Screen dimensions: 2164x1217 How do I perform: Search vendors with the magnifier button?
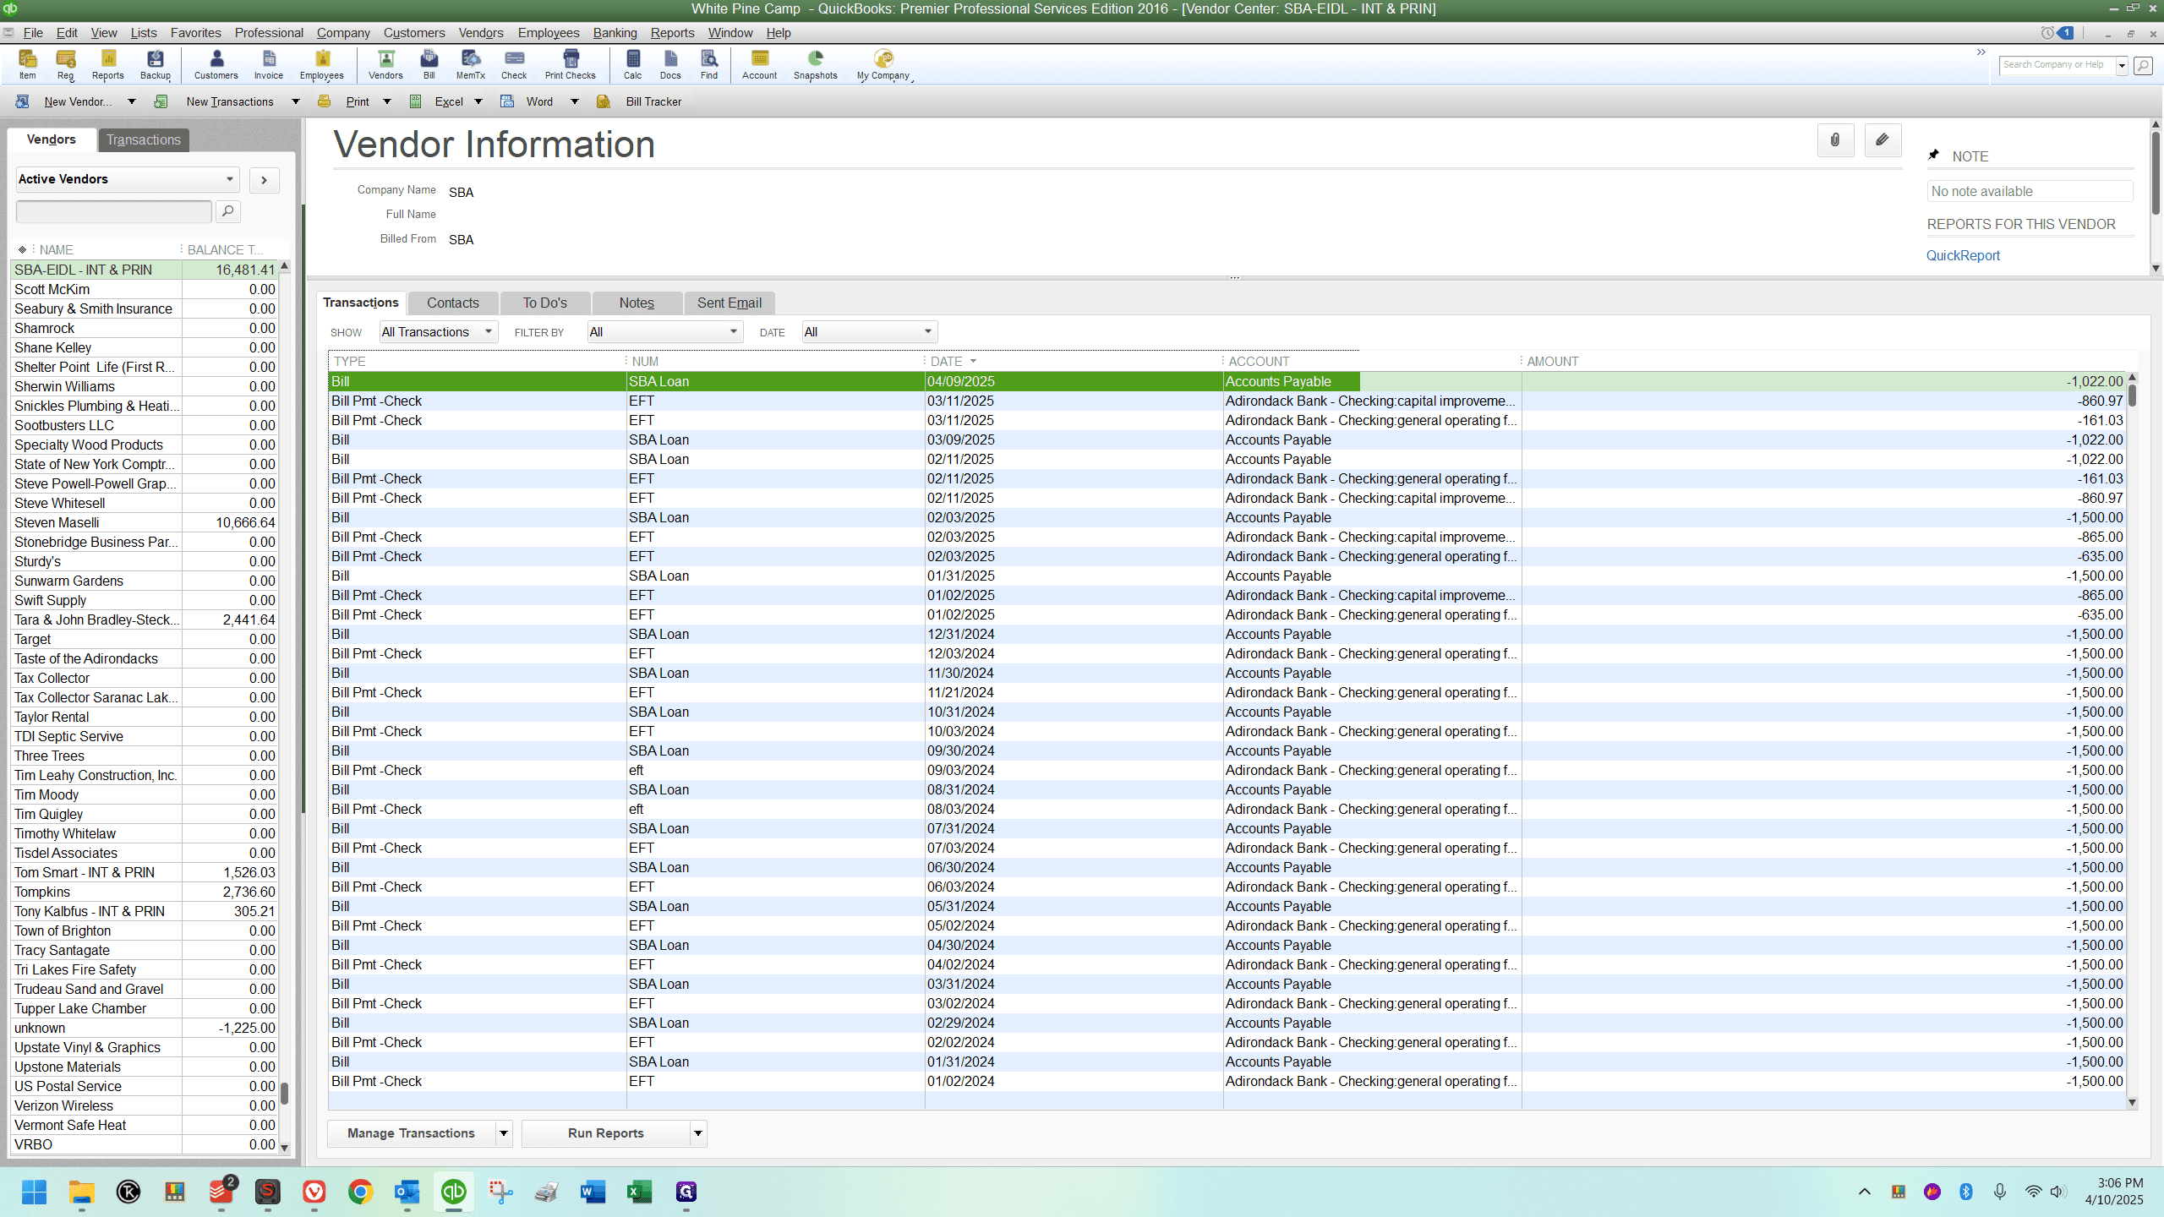pyautogui.click(x=227, y=211)
